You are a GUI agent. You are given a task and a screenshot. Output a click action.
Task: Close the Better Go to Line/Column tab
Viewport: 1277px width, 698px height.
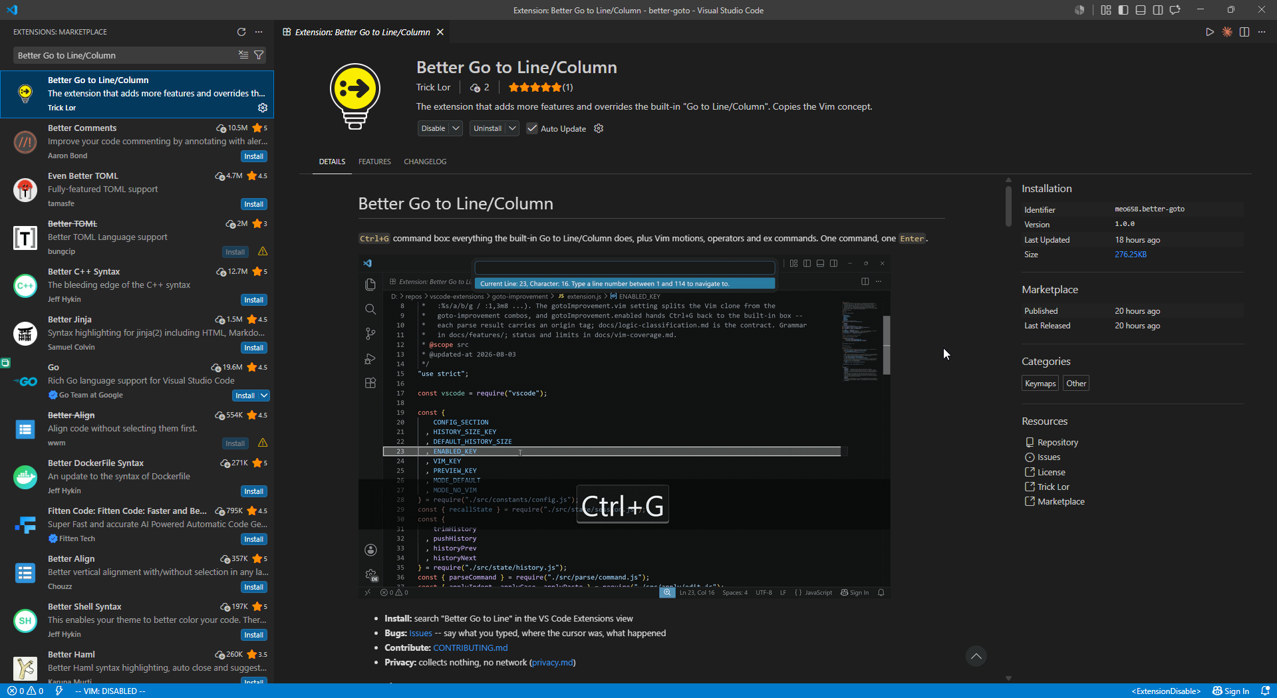(x=440, y=32)
